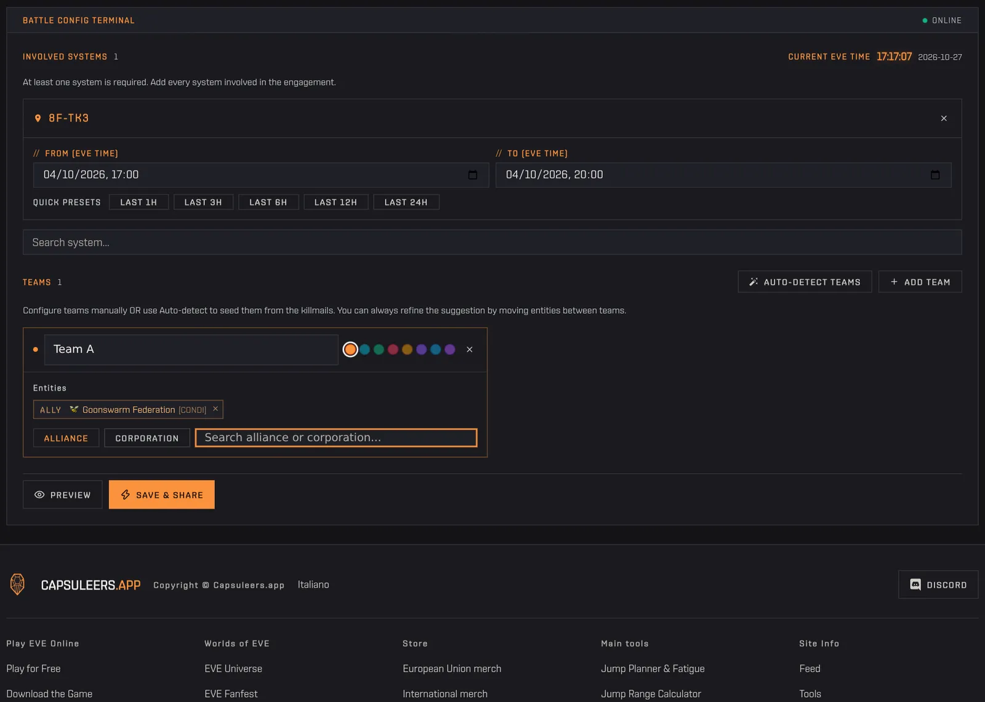Select the red team color swatch
This screenshot has height=702, width=985.
tap(393, 349)
